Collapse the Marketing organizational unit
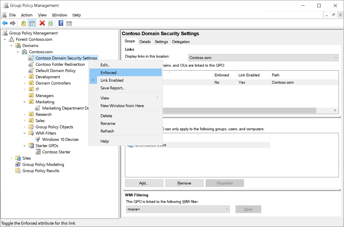344x227 pixels. click(24, 102)
